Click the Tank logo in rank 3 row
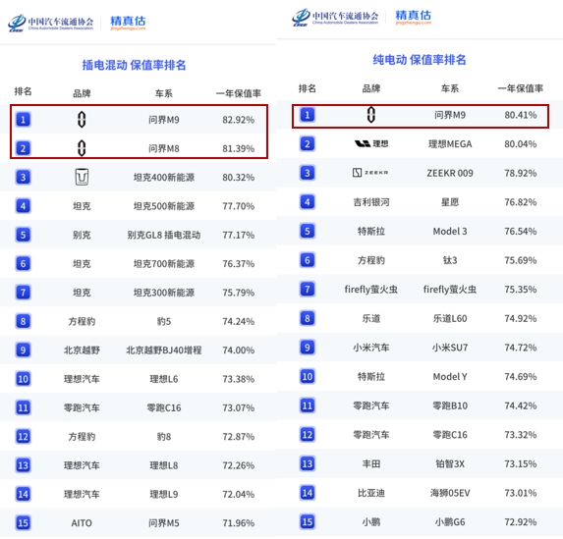Viewport: 563px width, 539px height. 82,177
